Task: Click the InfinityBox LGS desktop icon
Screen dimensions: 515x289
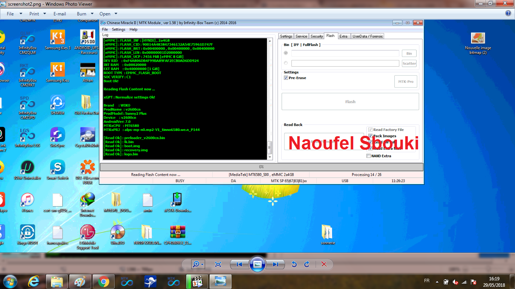Action: pos(28,137)
